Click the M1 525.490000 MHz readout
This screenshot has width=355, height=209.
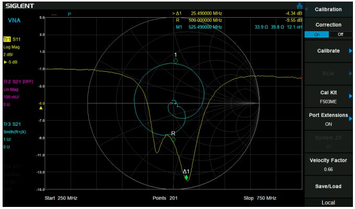tap(199, 27)
